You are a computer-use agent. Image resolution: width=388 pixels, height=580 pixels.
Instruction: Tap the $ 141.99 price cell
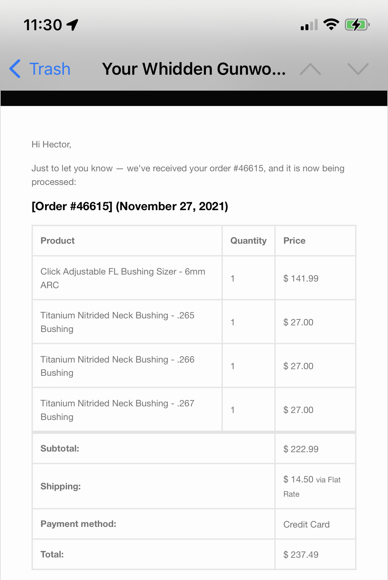pyautogui.click(x=301, y=278)
